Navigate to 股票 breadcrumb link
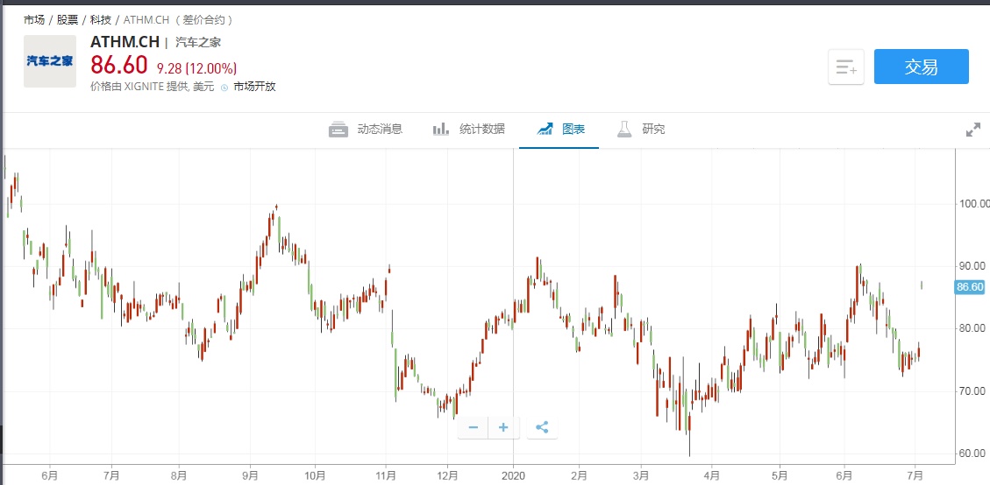 point(68,19)
